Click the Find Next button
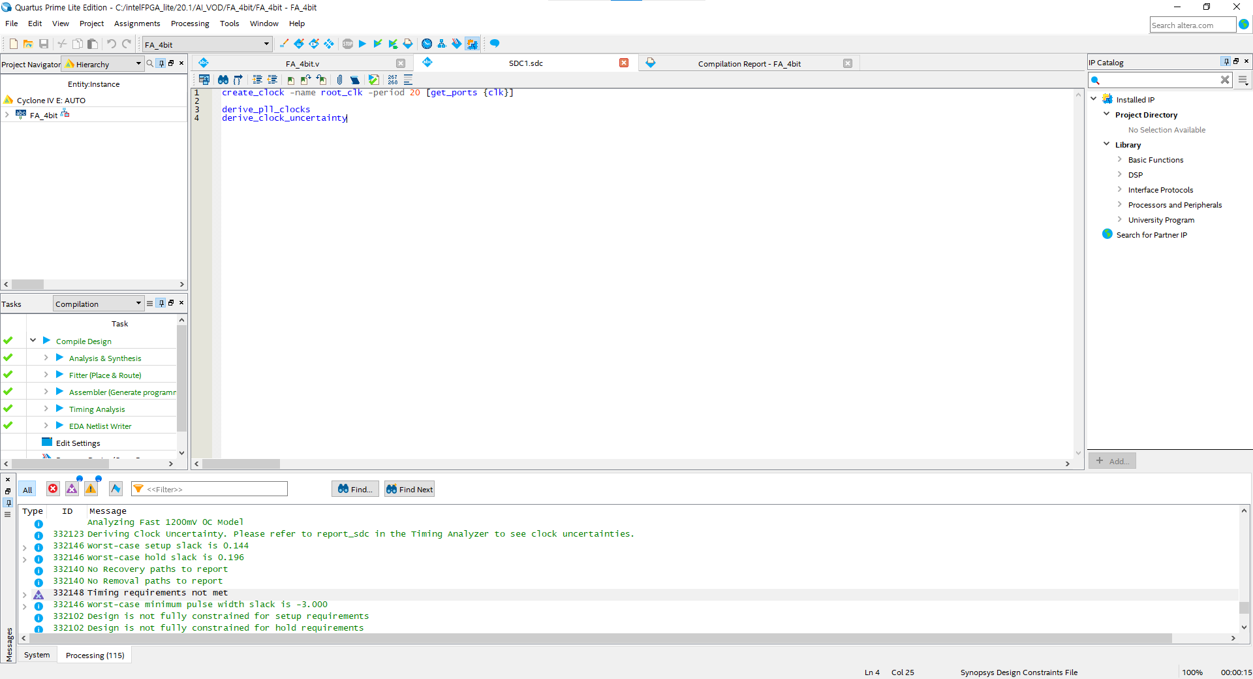Screen dimensions: 1253x679 point(409,489)
